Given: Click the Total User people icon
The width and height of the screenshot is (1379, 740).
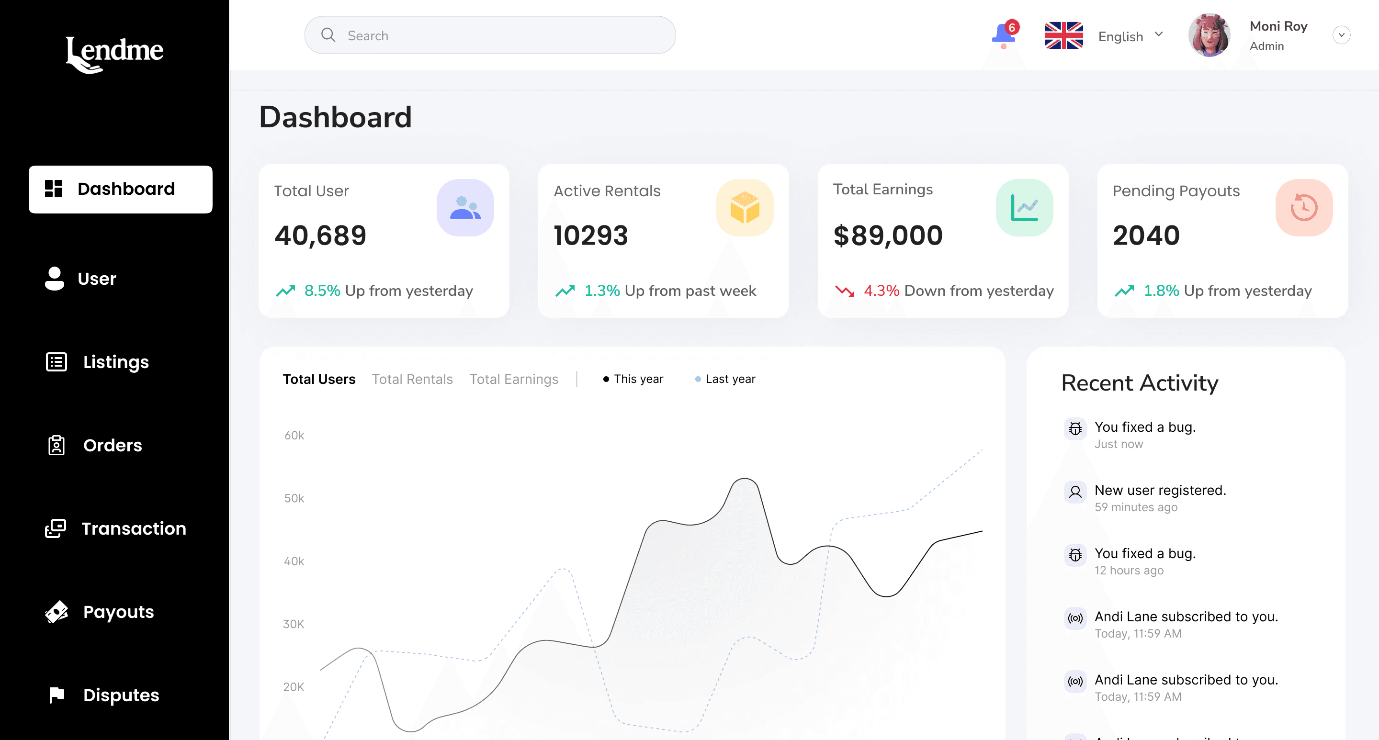Looking at the screenshot, I should (464, 208).
